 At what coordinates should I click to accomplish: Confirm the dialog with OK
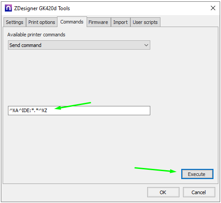163,192
